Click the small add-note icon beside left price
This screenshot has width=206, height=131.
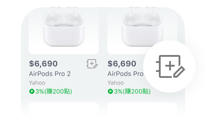92,64
